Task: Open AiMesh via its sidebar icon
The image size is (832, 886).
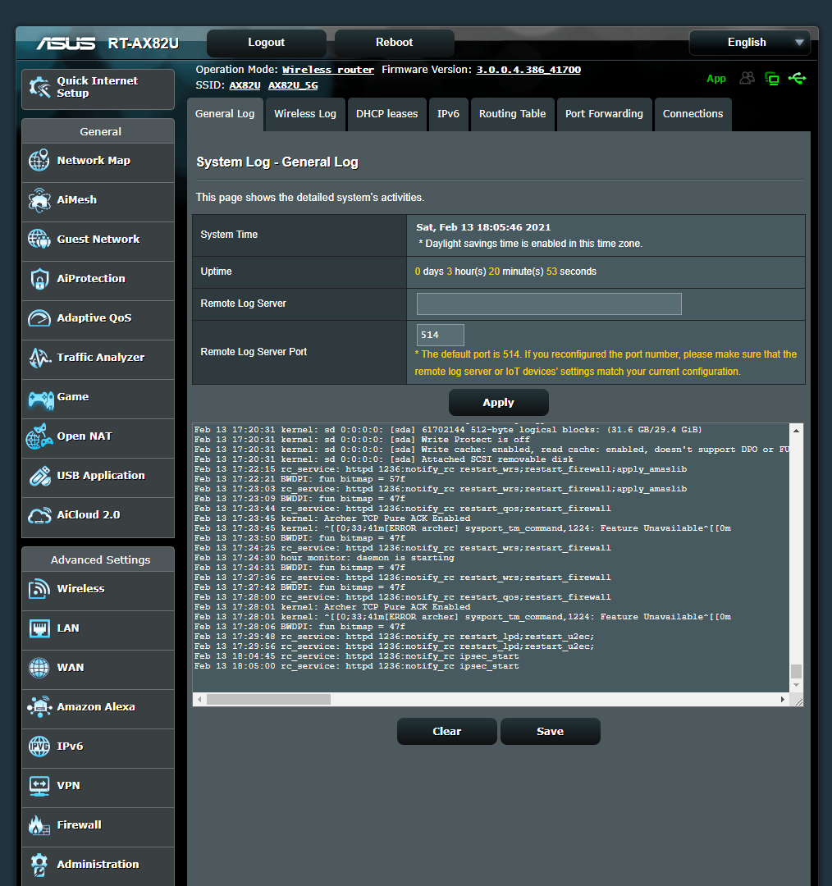Action: [x=39, y=200]
